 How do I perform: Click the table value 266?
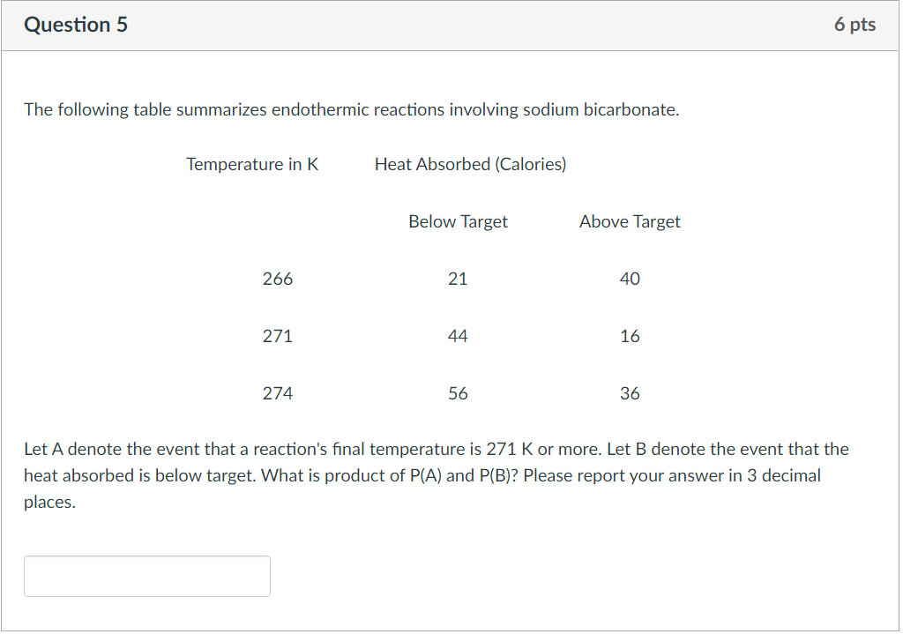[278, 279]
